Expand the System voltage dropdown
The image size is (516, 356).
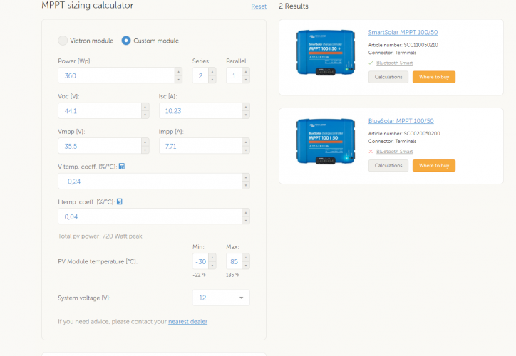click(221, 298)
